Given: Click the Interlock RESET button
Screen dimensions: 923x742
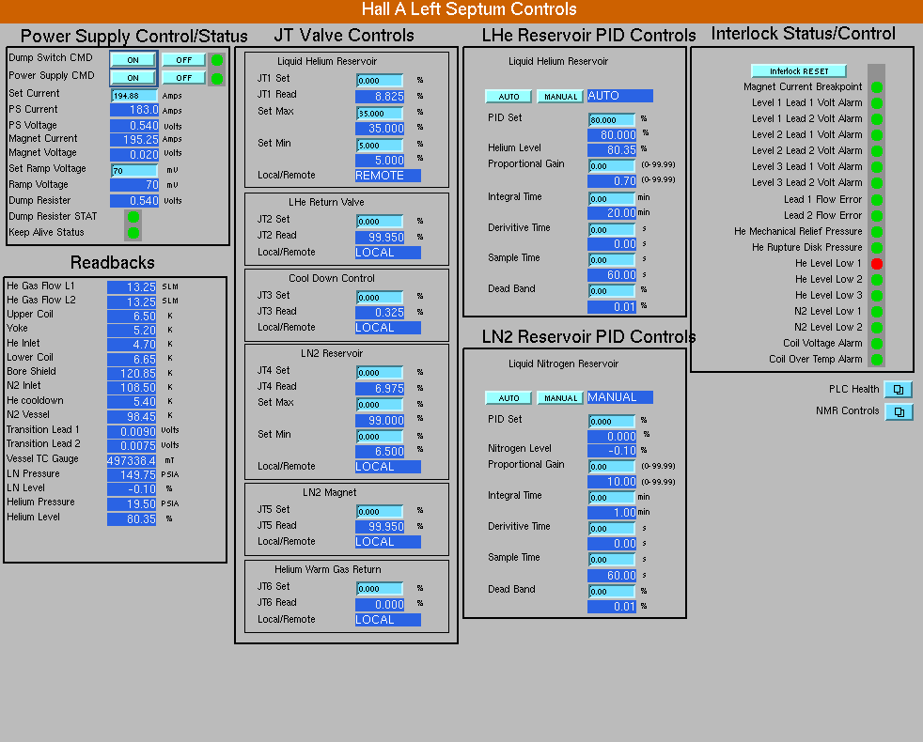Looking at the screenshot, I should click(x=799, y=71).
